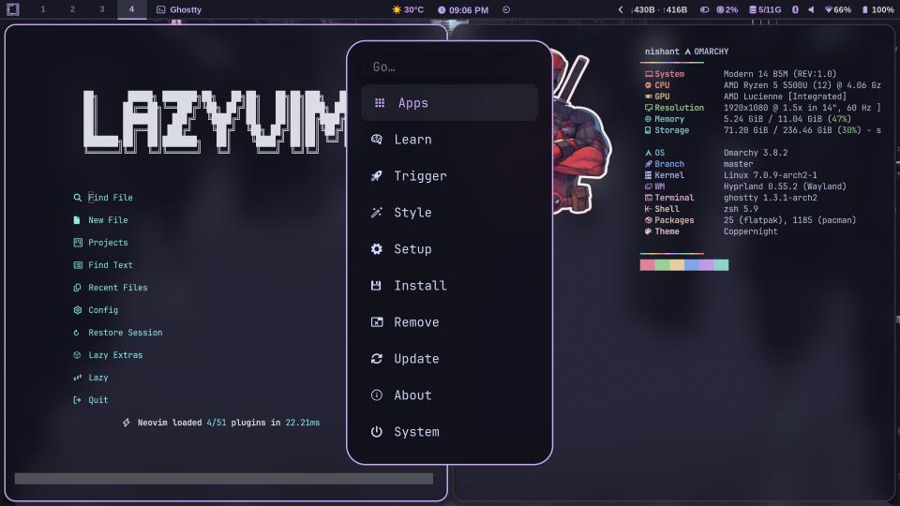Click the Recent Files icon in LazyVim

pyautogui.click(x=77, y=288)
